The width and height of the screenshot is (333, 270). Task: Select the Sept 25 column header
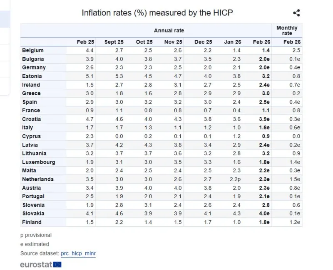point(114,42)
